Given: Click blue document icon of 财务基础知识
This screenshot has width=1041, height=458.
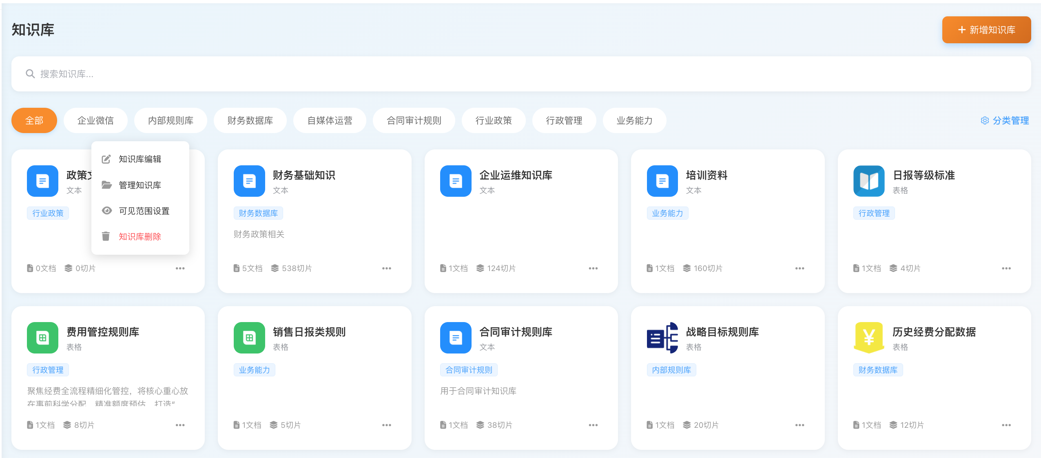Looking at the screenshot, I should [249, 181].
